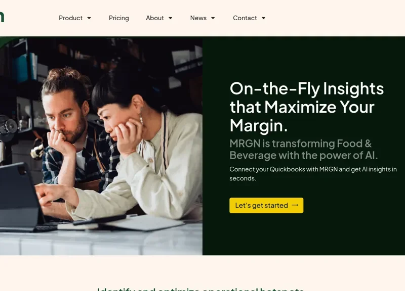The height and width of the screenshot is (291, 405).
Task: Go to the Pricing page
Action: click(x=119, y=18)
